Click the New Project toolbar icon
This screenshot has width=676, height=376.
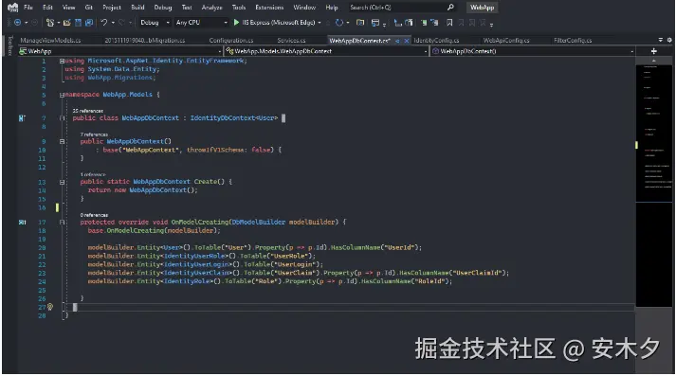pyautogui.click(x=50, y=23)
